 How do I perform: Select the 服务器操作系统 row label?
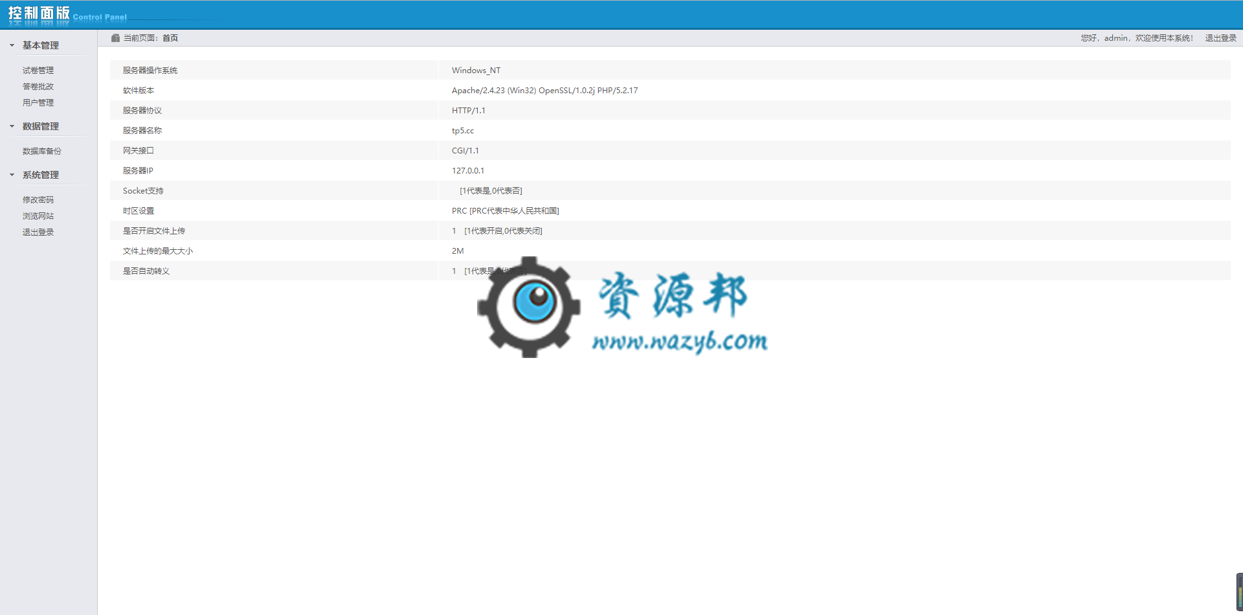(150, 71)
